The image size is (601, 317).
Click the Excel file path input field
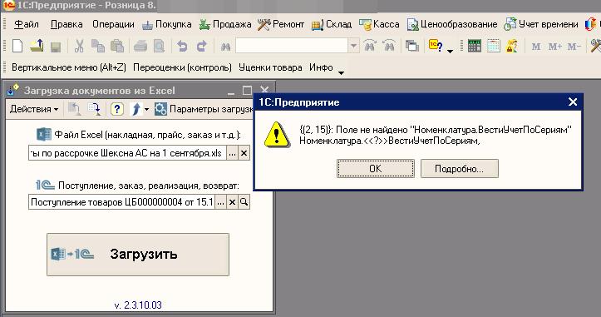point(128,153)
